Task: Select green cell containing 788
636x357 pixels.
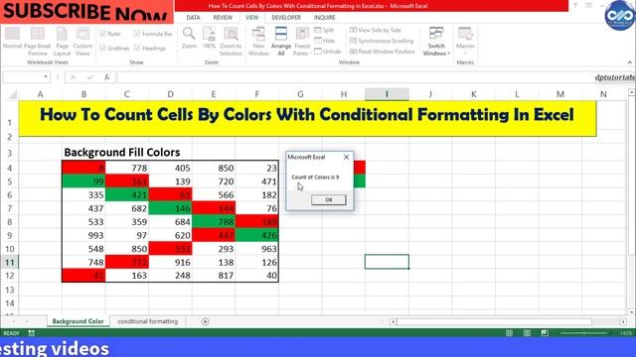Action: coord(214,222)
